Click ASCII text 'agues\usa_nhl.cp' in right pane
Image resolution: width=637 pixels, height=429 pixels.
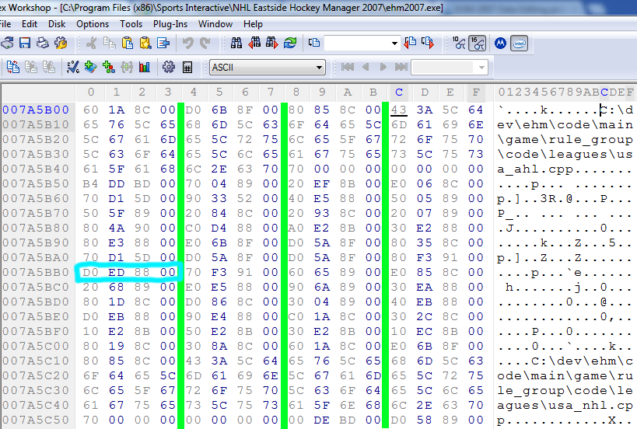[x=565, y=406]
